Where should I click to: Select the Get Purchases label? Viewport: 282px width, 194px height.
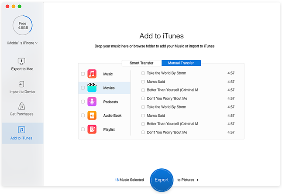pos(21,114)
